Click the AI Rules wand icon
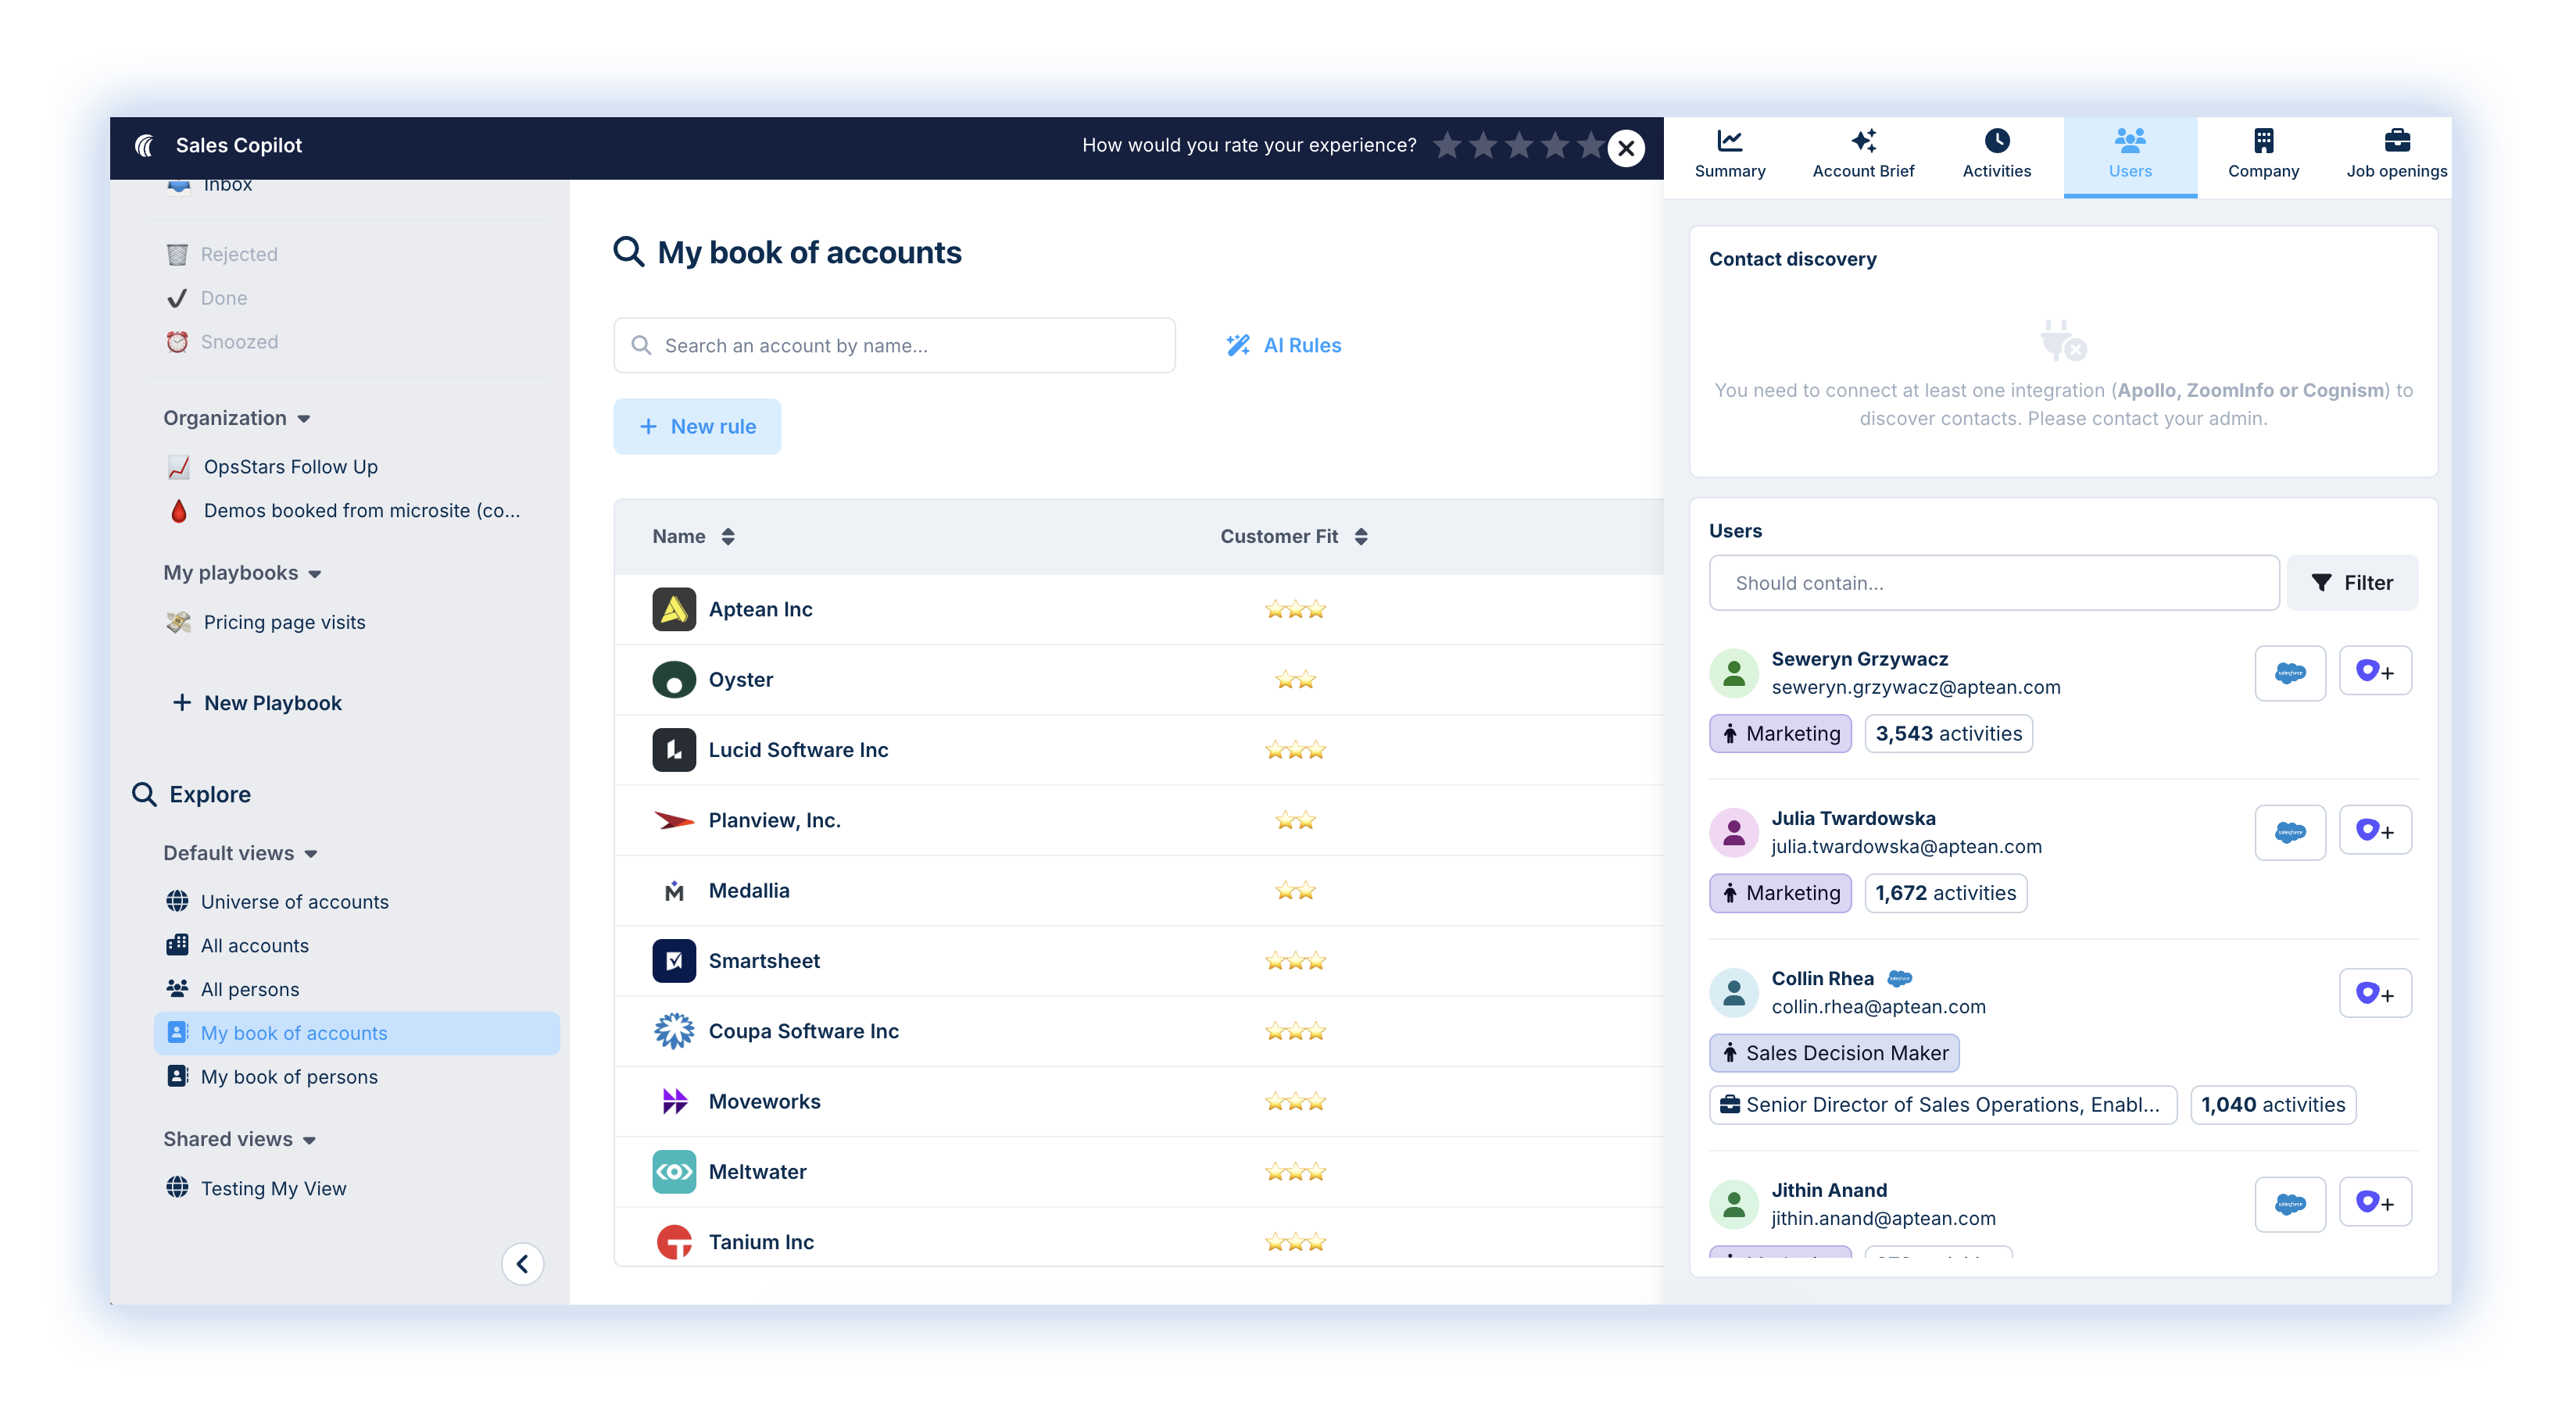 coord(1238,345)
